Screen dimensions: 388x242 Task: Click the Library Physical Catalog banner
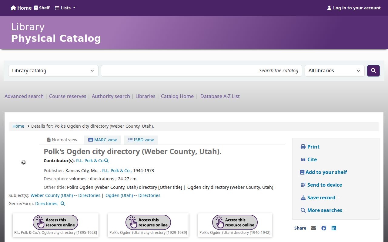56,33
